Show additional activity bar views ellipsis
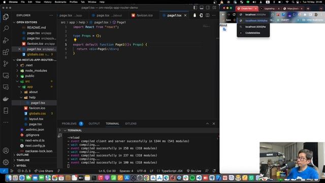This screenshot has height=183, width=325. pos(6,123)
